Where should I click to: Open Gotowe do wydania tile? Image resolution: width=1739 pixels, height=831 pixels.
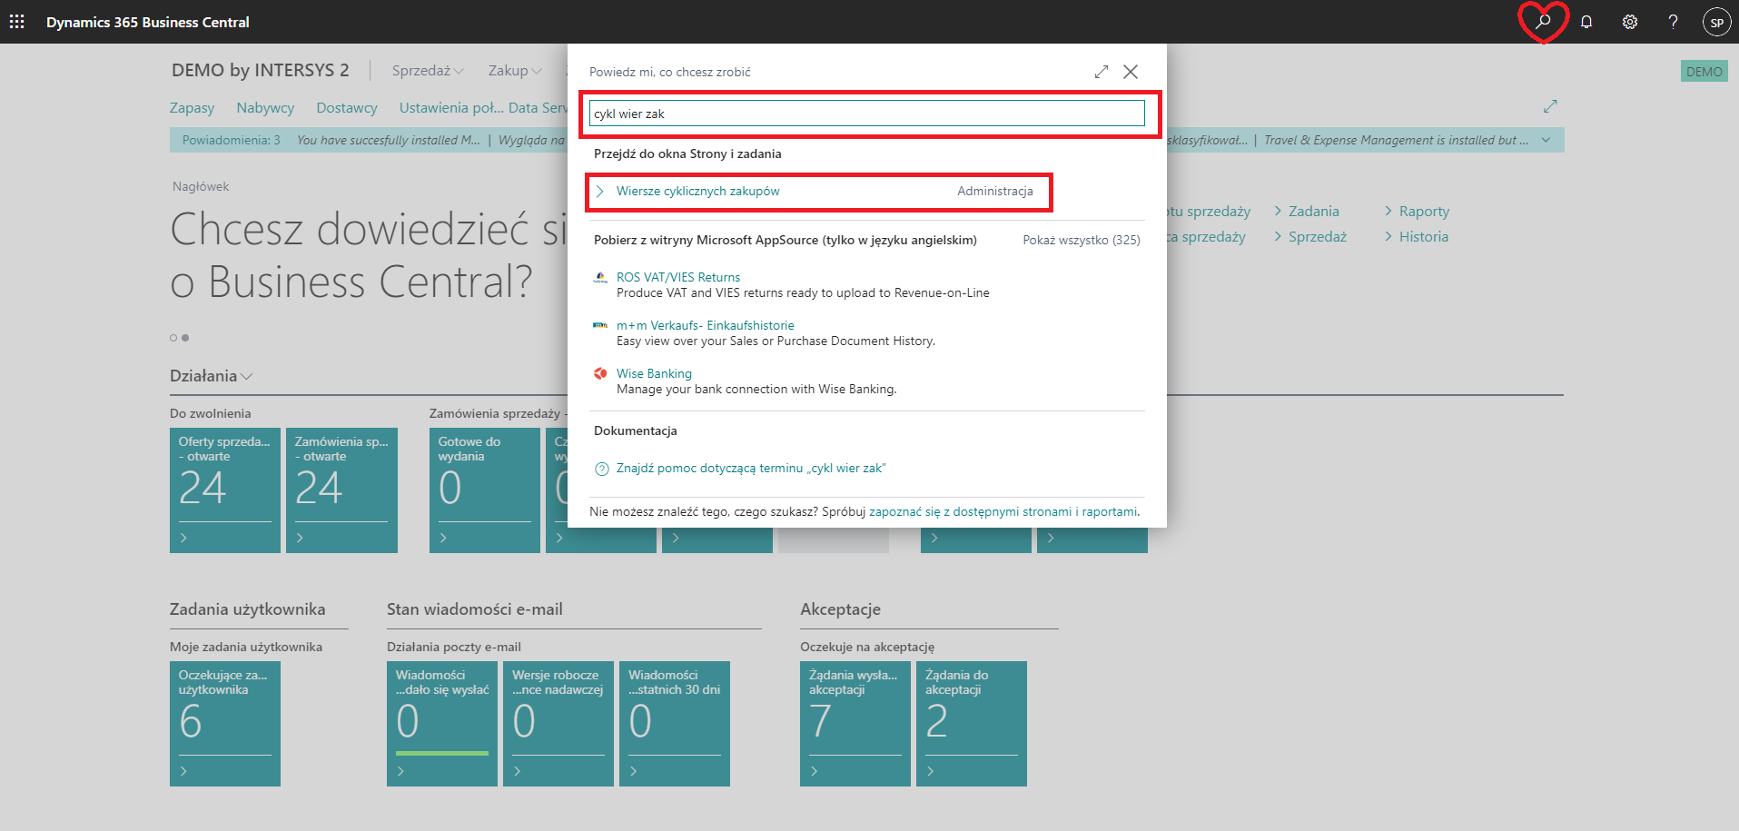[485, 490]
